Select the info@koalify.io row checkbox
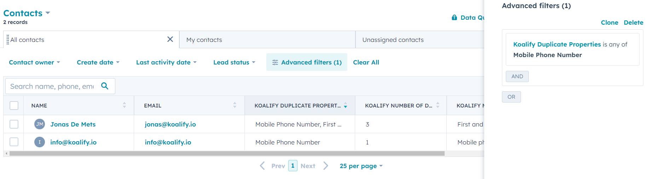 click(x=14, y=142)
